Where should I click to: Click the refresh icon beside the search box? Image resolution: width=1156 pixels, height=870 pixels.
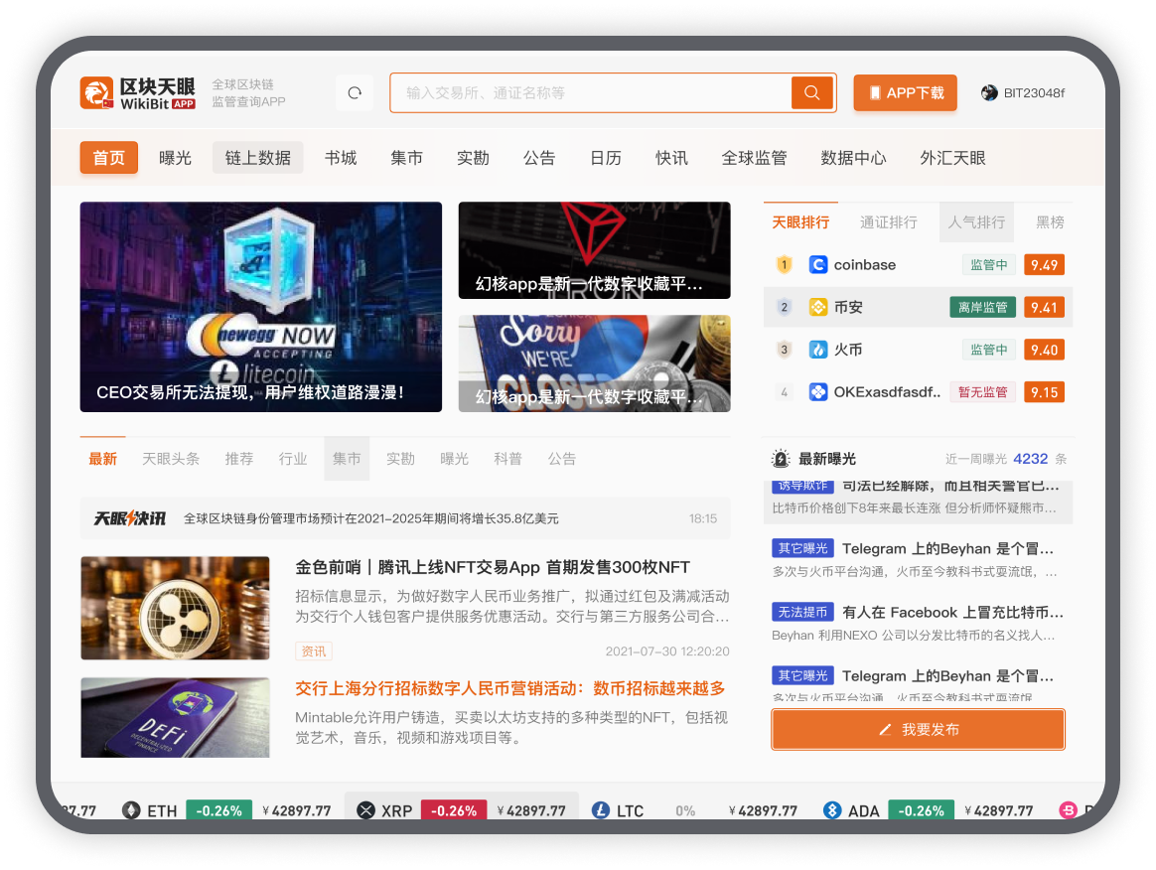[x=355, y=93]
